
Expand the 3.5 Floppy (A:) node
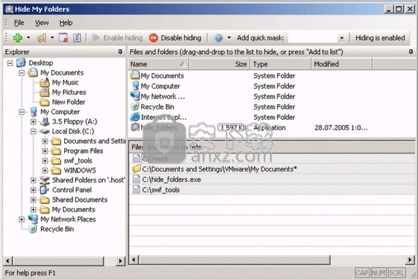33,122
